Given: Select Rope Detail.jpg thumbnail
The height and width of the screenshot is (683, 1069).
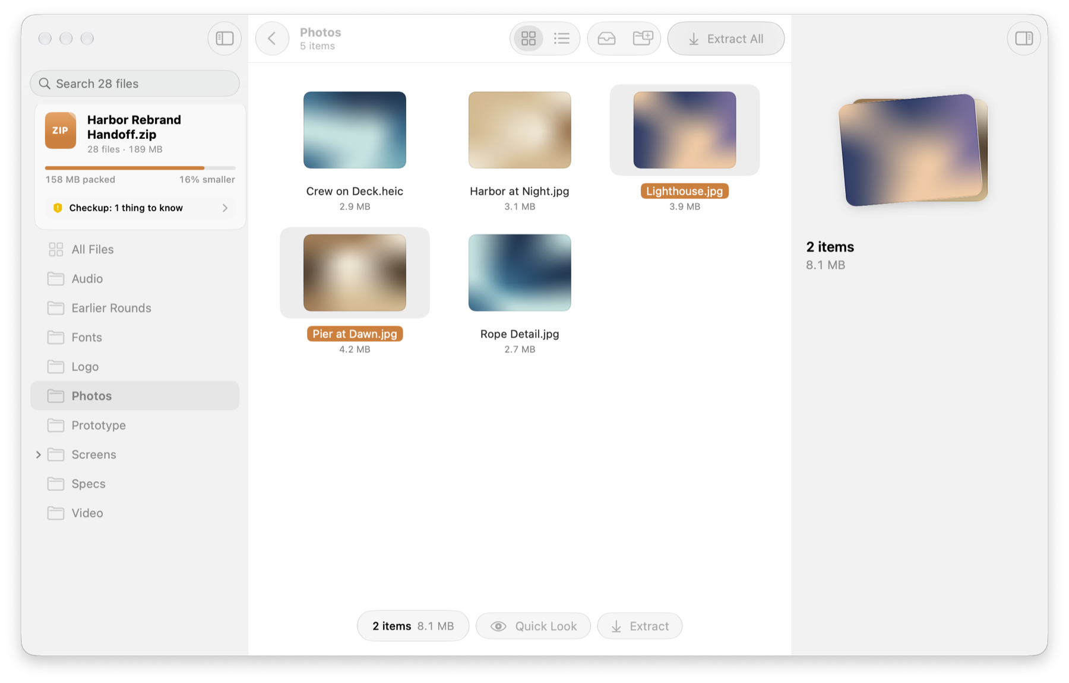Looking at the screenshot, I should 520,272.
